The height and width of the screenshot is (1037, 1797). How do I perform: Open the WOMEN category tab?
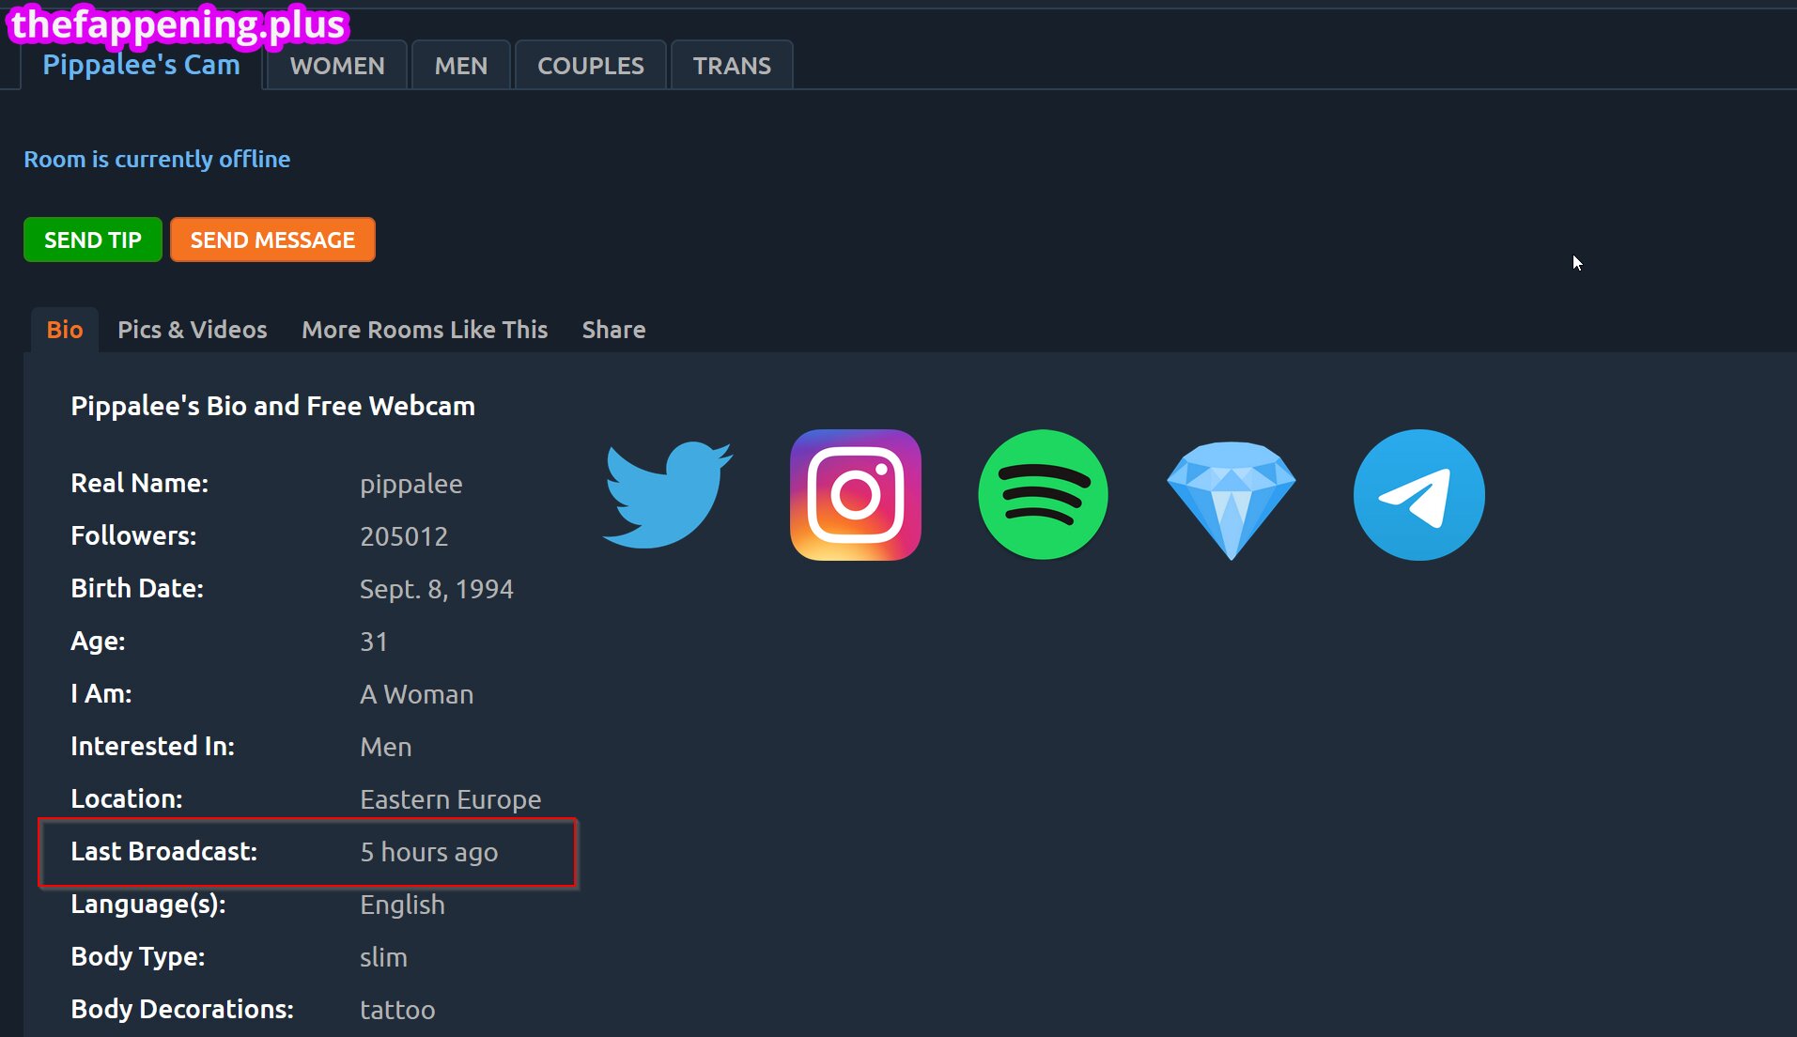click(x=337, y=66)
